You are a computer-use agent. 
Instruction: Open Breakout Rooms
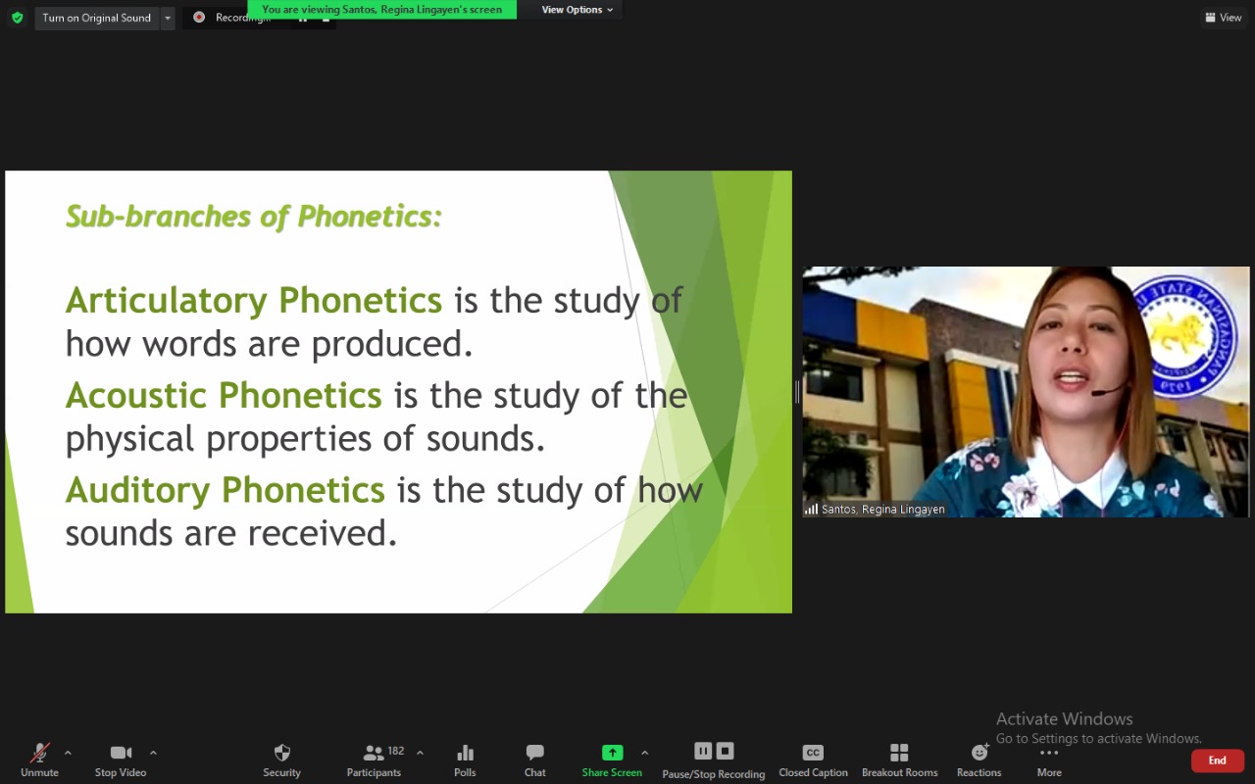[x=899, y=760]
